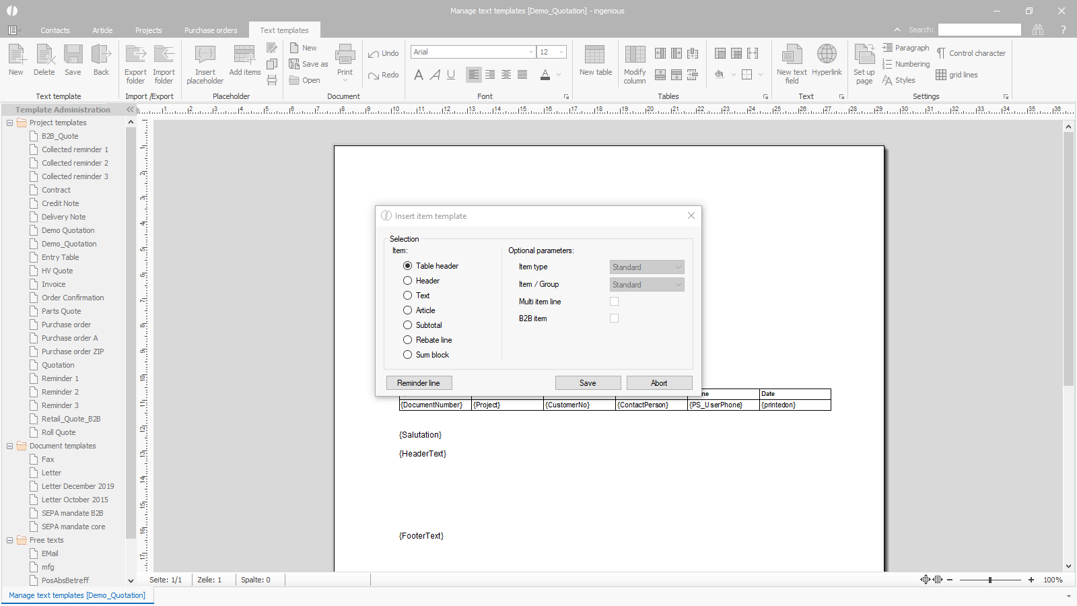Switch to the Purchase orders tab
This screenshot has width=1077, height=606.
(211, 30)
